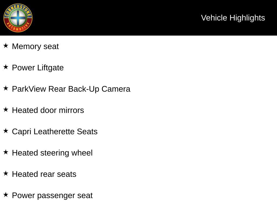Click the Power Liftgate feature text
277x207 pixels.
pyautogui.click(x=38, y=68)
